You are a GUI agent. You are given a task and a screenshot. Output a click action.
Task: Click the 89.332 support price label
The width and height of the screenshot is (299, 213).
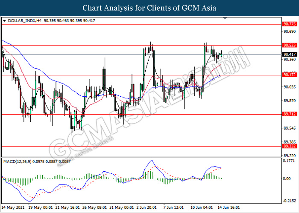click(289, 146)
